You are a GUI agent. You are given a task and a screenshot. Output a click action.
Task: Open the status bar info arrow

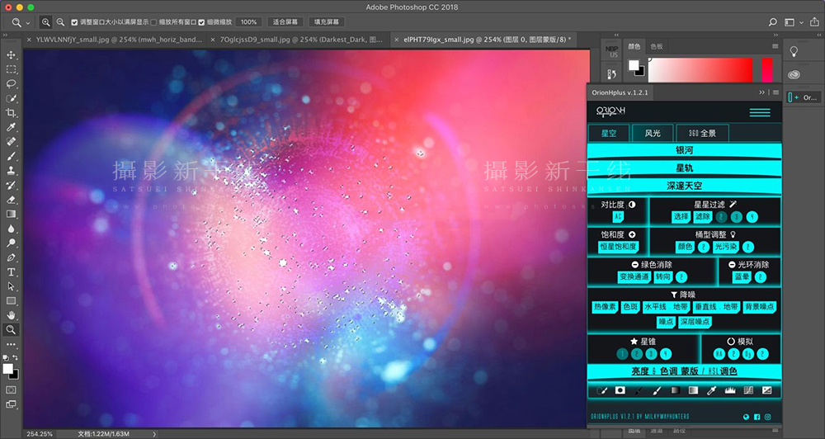154,434
